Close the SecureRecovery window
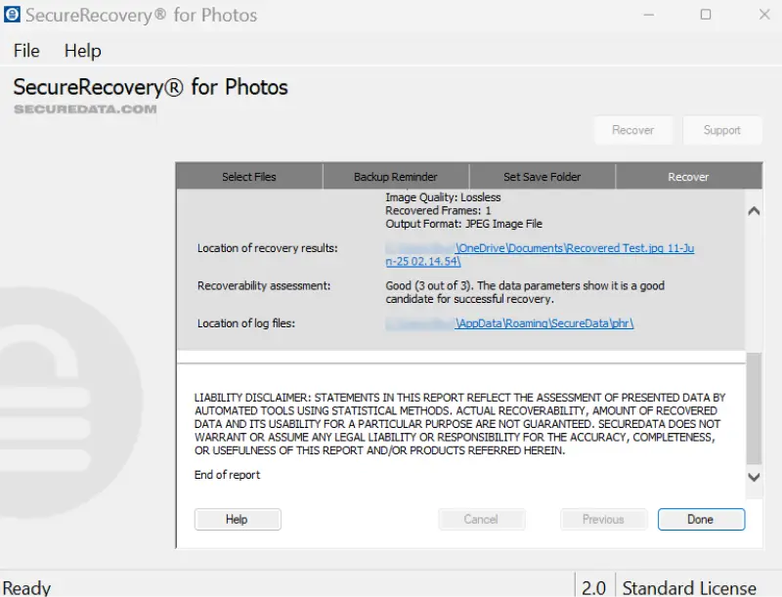Viewport: 782px width, 597px height. pyautogui.click(x=764, y=15)
